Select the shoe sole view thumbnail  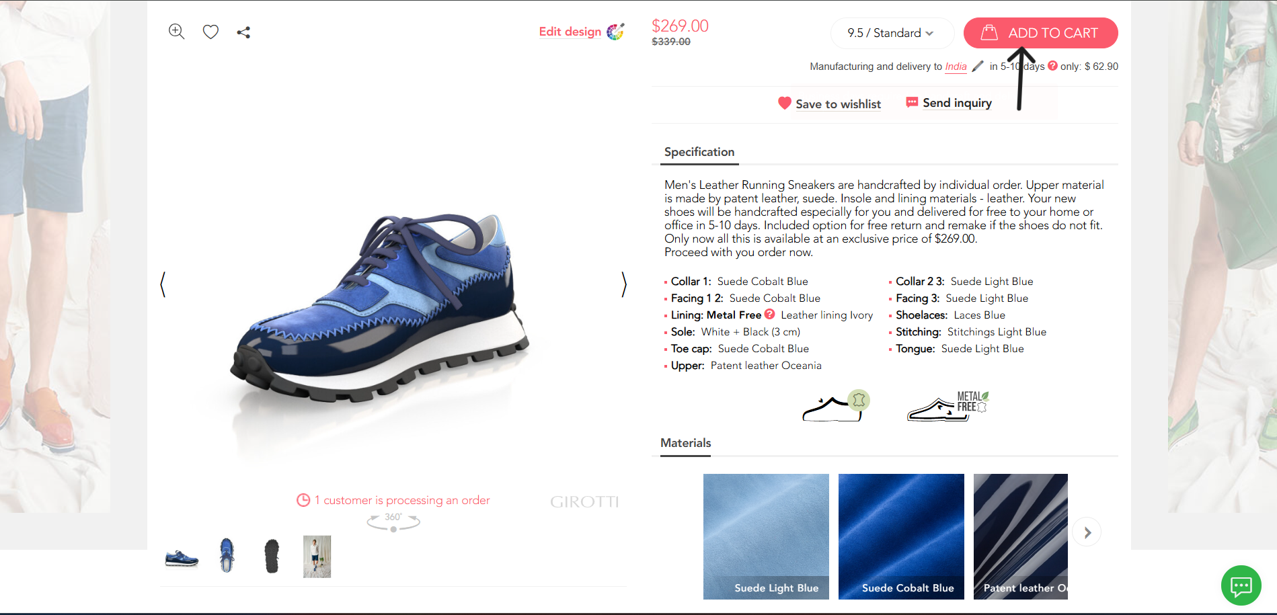tap(272, 557)
